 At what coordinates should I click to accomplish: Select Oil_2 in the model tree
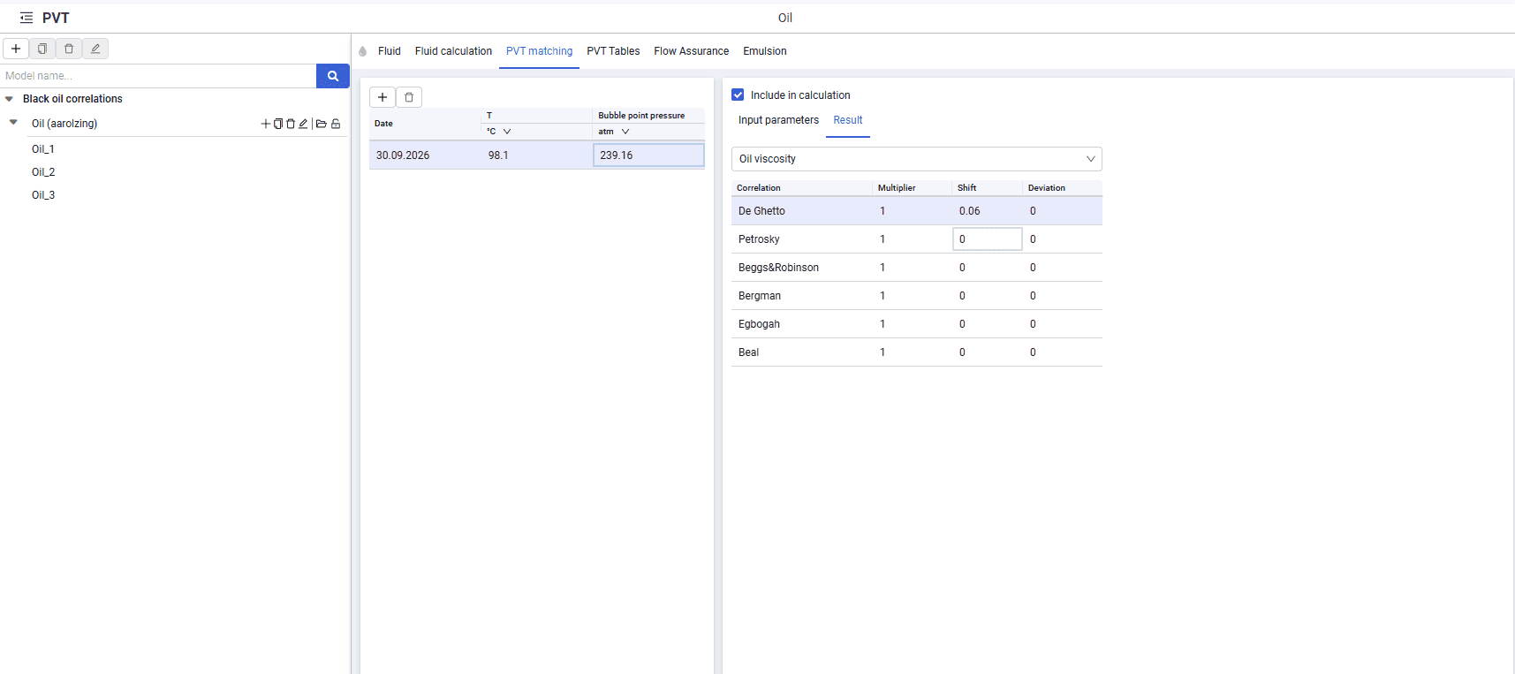click(43, 172)
